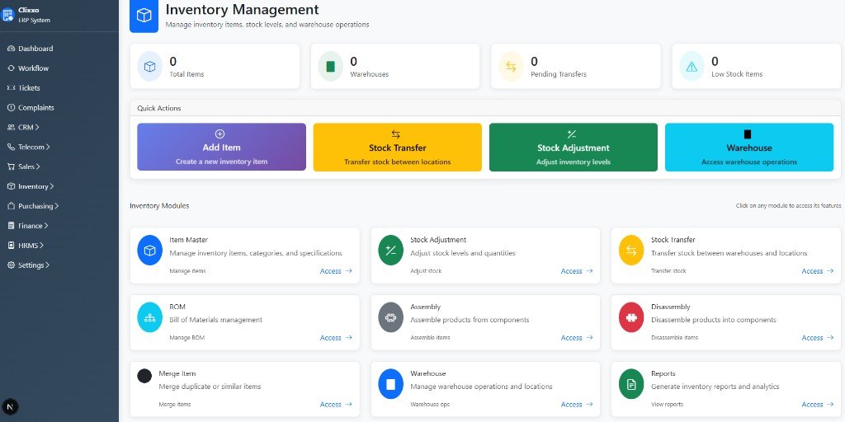
Task: Click the Low Stock Items label
Action: (737, 74)
